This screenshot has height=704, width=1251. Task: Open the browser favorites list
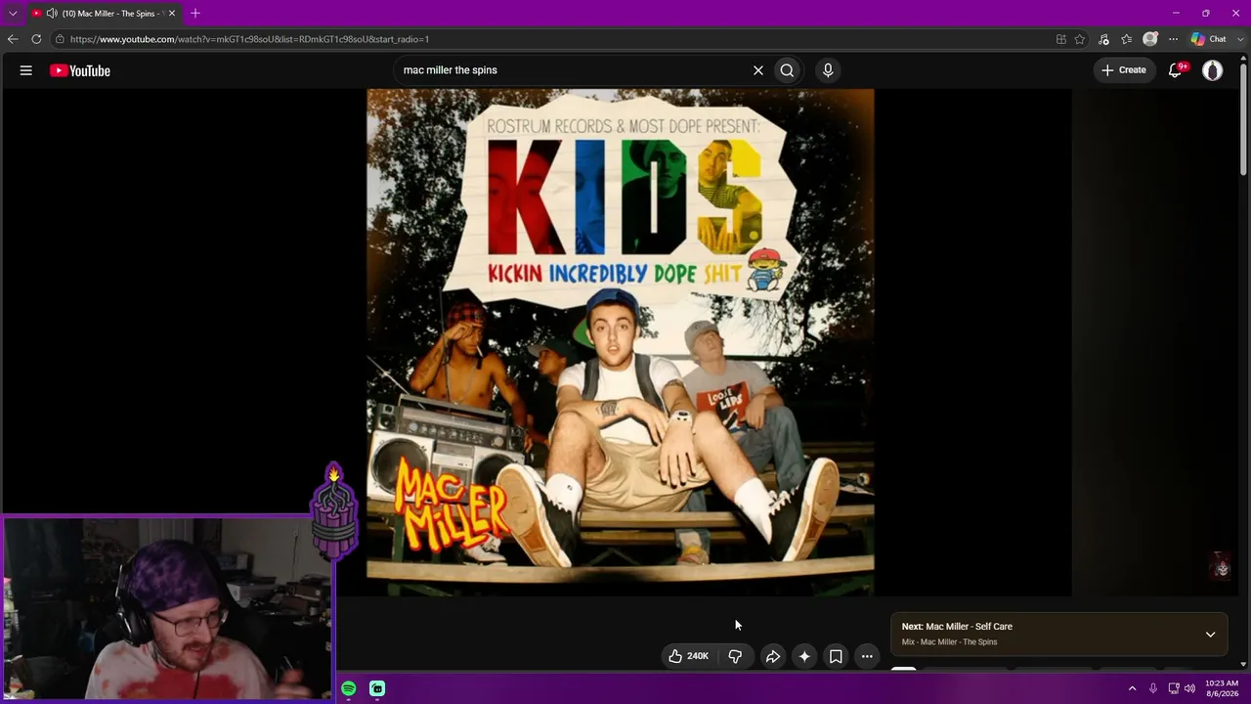point(1127,39)
